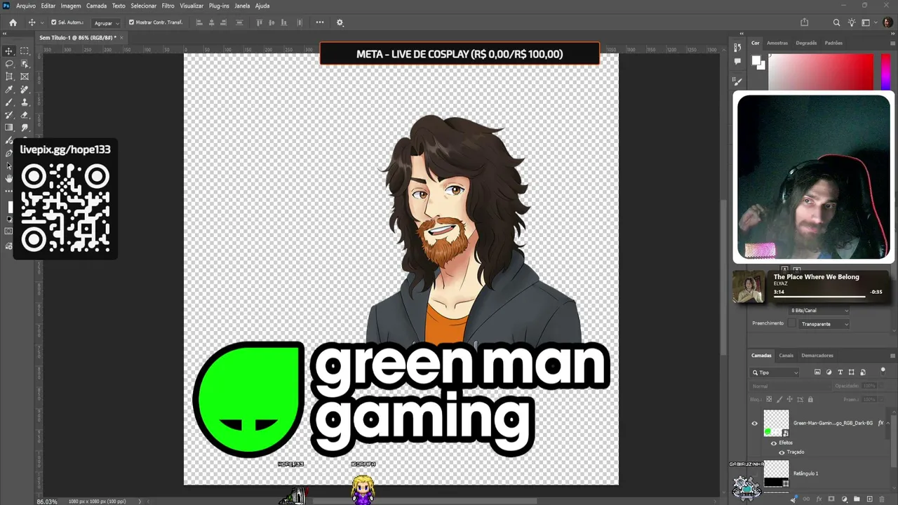This screenshot has height=505, width=898.
Task: Select the Brush tool
Action: [9, 102]
